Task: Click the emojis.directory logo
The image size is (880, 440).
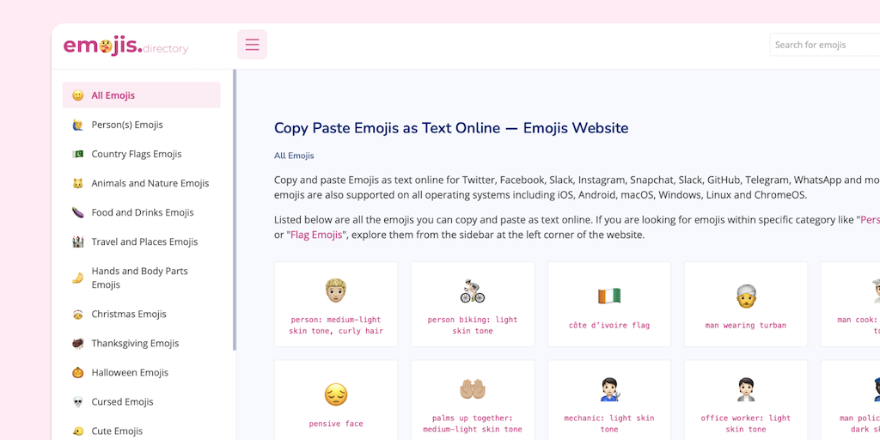Action: pos(125,46)
